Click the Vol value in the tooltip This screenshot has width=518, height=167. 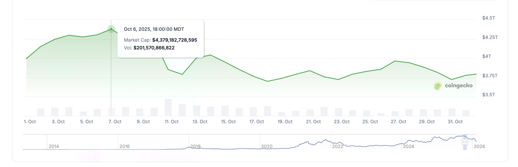pos(154,48)
